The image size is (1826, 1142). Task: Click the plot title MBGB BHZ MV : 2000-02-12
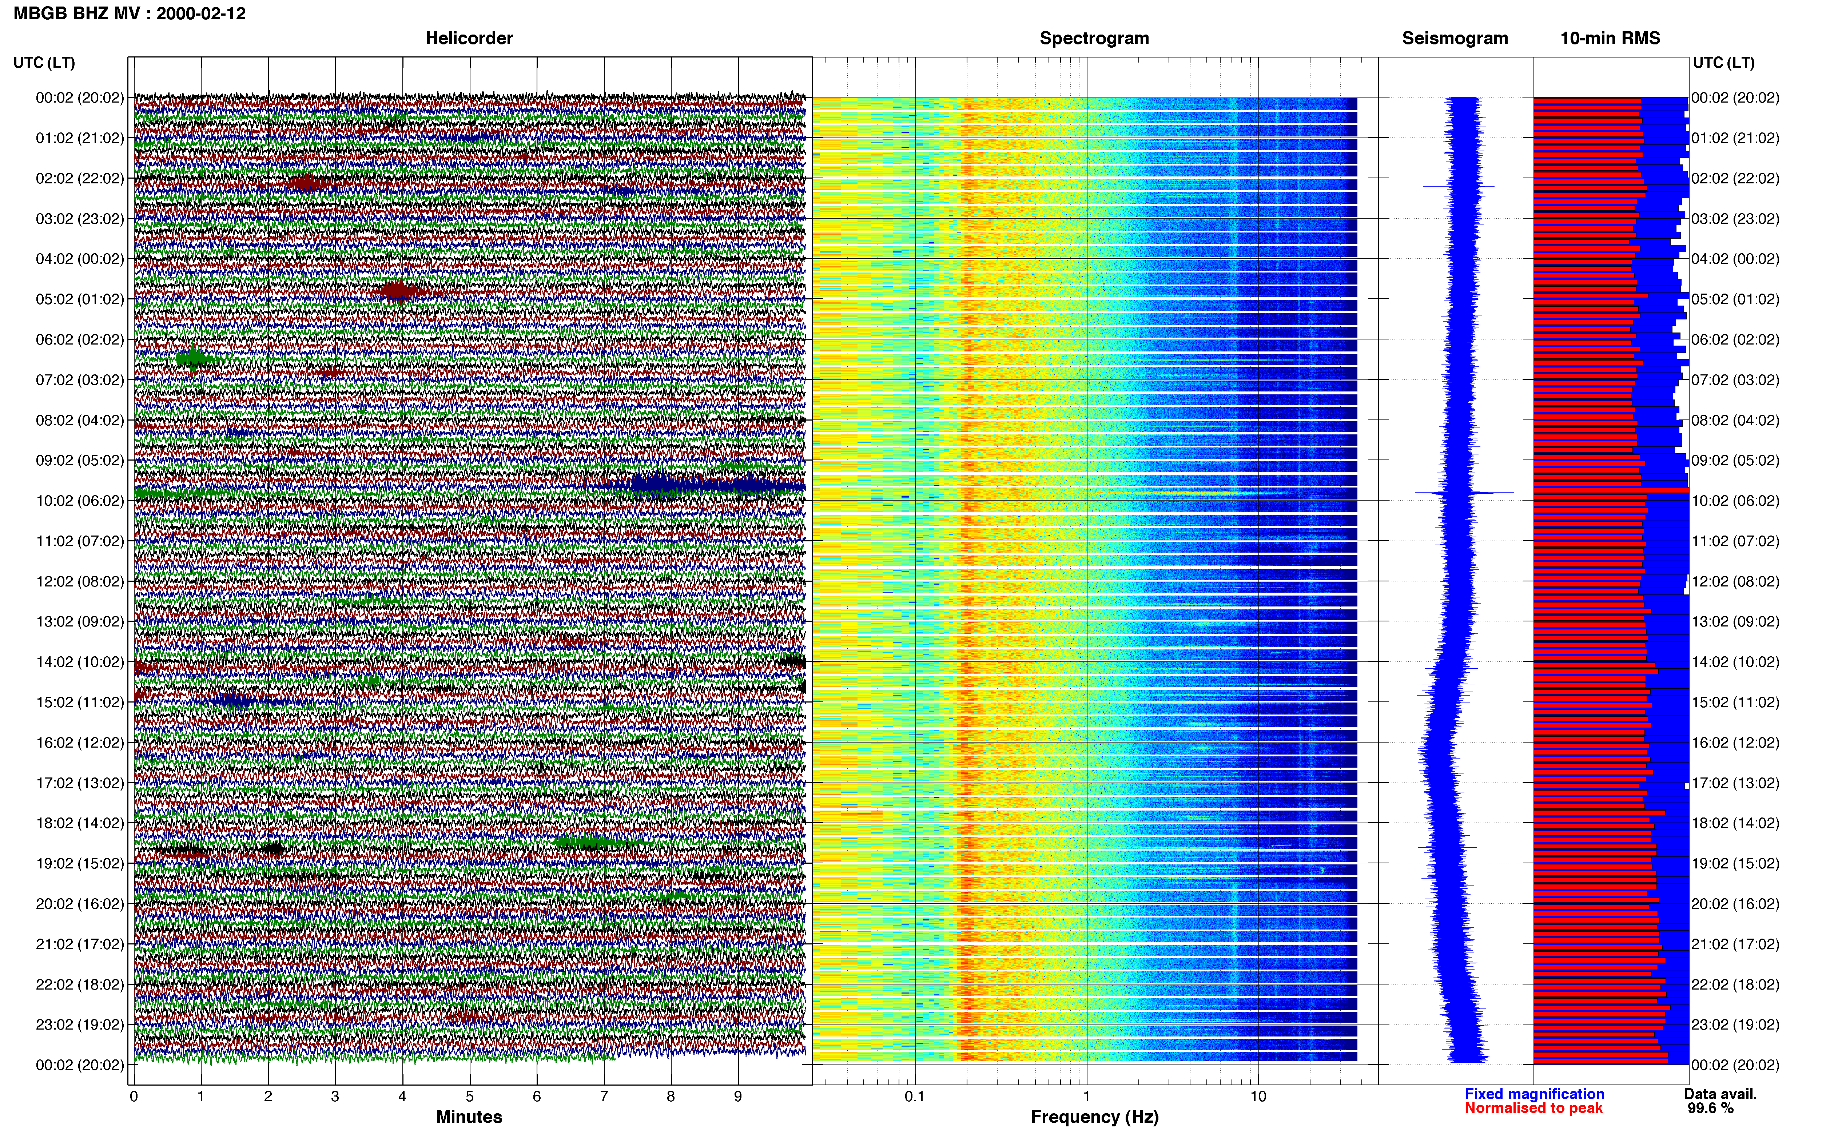(x=130, y=13)
